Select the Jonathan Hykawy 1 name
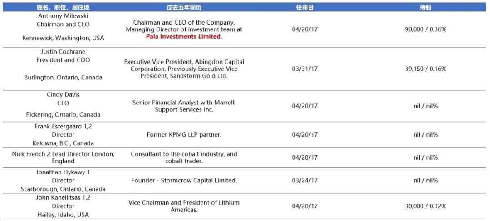The height and width of the screenshot is (221, 490). [x=63, y=172]
